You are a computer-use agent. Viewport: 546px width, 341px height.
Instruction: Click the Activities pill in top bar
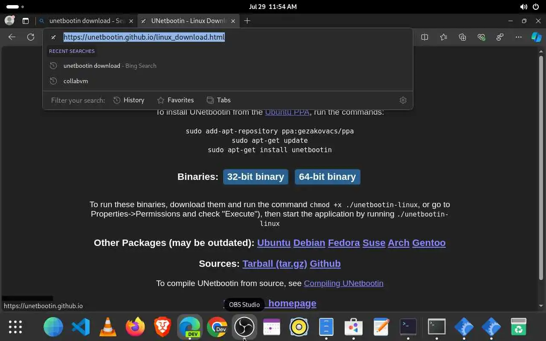click(x=15, y=7)
